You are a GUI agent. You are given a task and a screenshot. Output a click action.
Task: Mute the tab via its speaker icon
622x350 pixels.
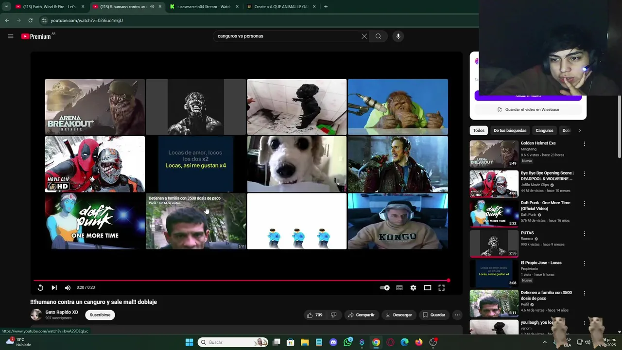152,7
